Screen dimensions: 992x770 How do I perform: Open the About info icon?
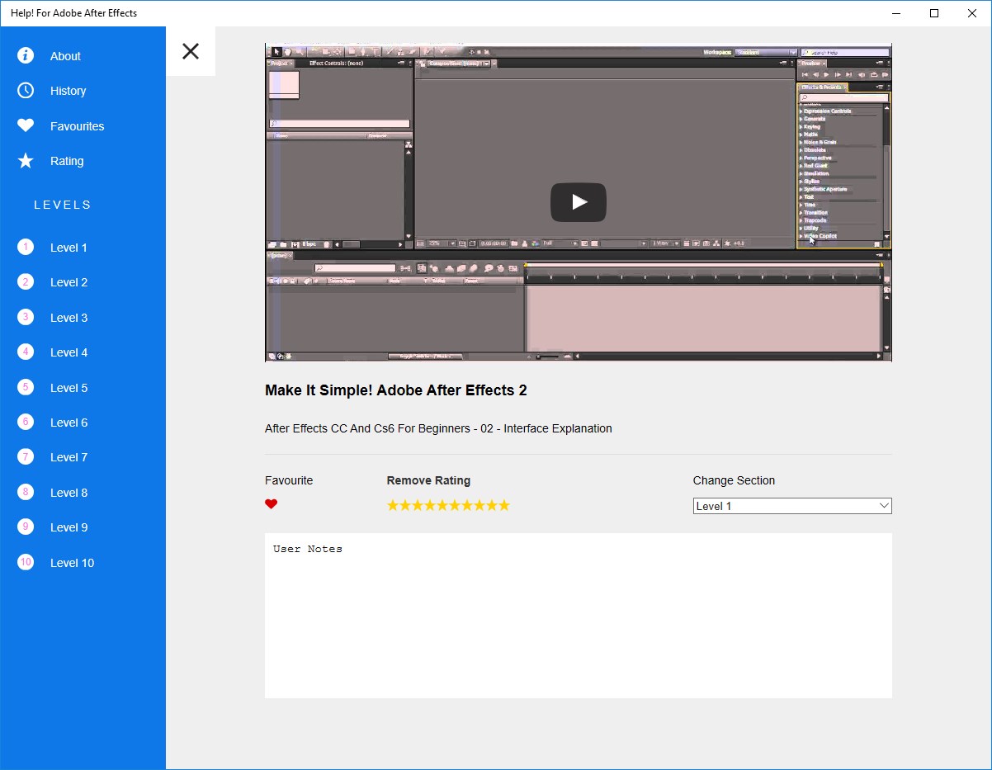click(x=26, y=55)
